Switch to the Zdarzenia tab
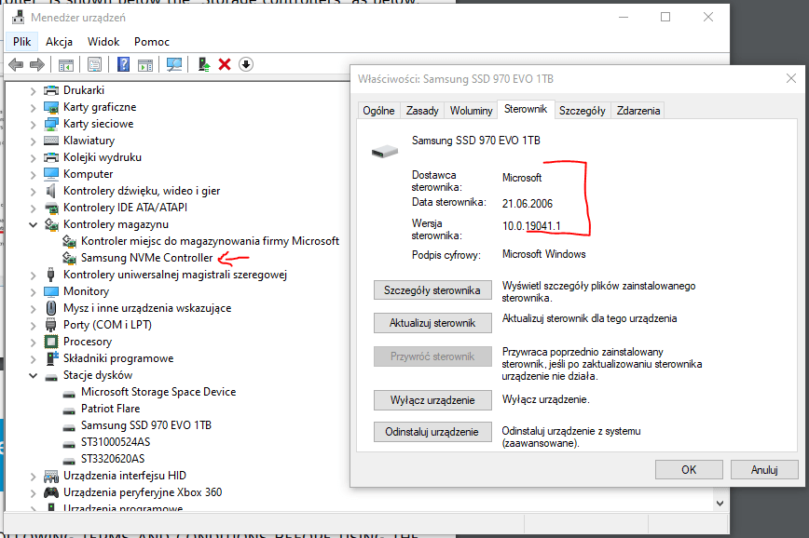Image resolution: width=809 pixels, height=538 pixels. pos(638,111)
